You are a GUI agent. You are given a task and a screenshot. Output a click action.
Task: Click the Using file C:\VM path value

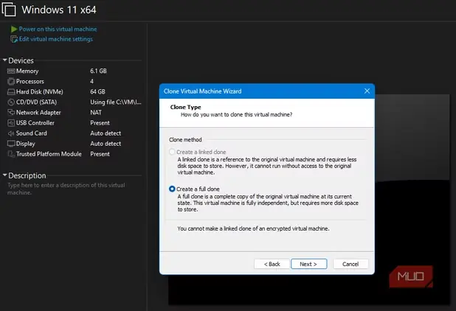point(116,102)
